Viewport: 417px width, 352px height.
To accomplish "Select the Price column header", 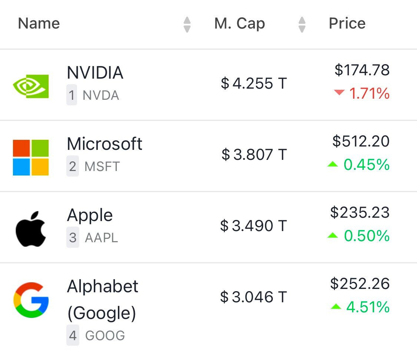I will point(347,24).
